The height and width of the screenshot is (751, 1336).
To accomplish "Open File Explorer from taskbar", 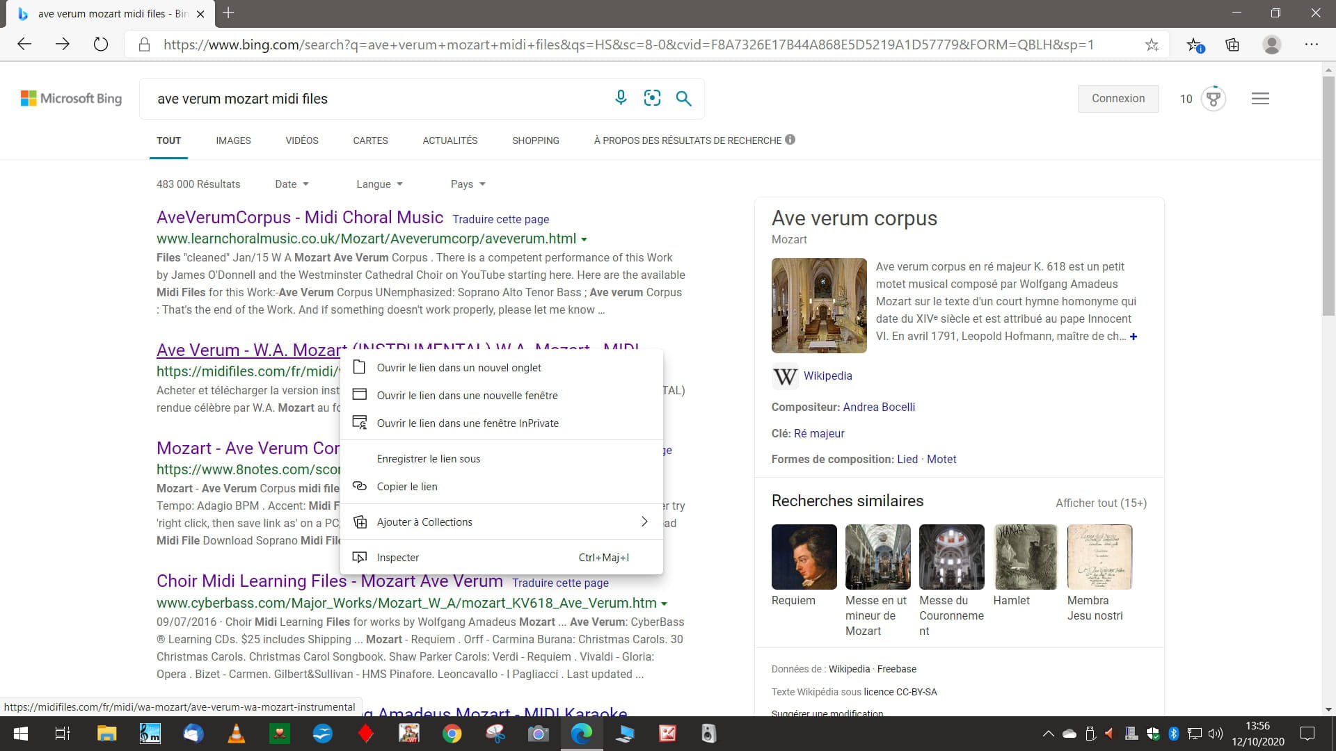I will pos(106,734).
